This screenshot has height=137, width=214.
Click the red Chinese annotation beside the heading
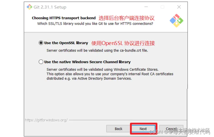point(127,18)
